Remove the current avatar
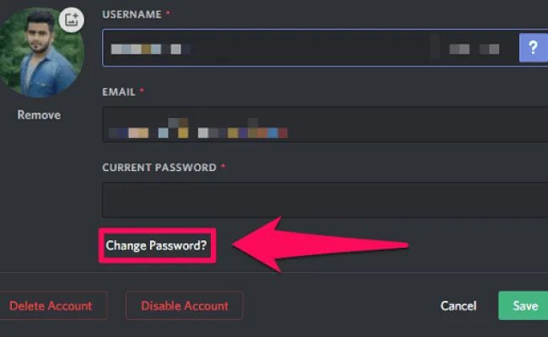548x337 pixels. pos(39,115)
